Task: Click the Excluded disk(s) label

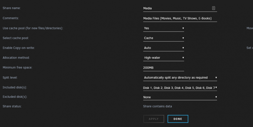Action: [15, 97]
